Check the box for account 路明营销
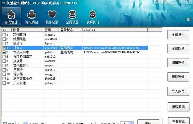This screenshot has height=124, width=193. [4, 35]
